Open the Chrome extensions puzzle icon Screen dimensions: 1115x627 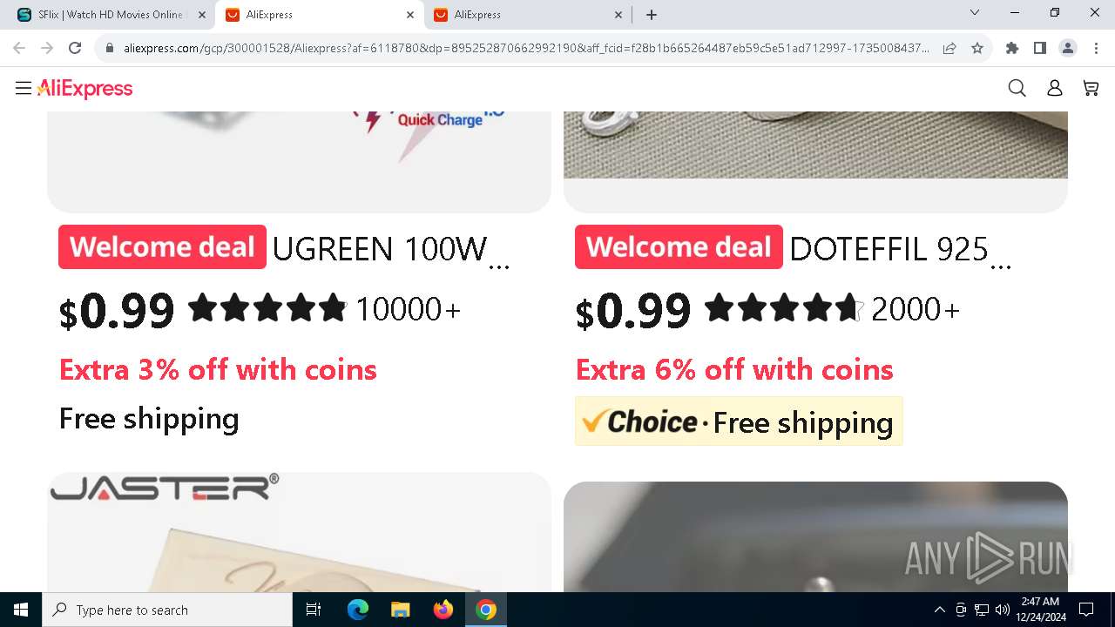(1012, 48)
